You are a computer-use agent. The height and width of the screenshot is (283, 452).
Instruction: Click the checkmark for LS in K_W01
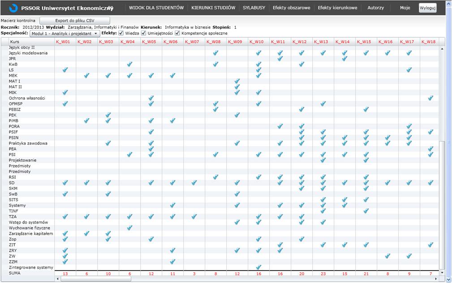[65, 70]
